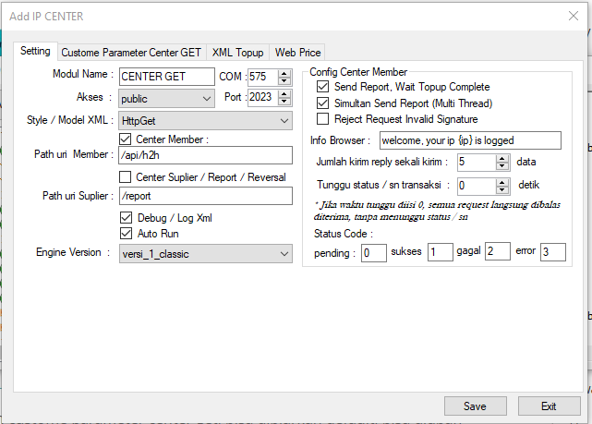Uncheck Simultan Send Report (Multi Thread)
The image size is (592, 424).
pos(322,103)
